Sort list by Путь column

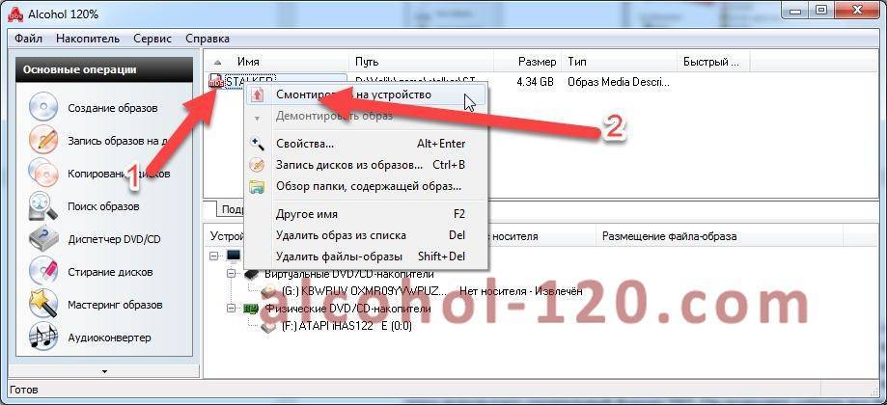point(422,62)
